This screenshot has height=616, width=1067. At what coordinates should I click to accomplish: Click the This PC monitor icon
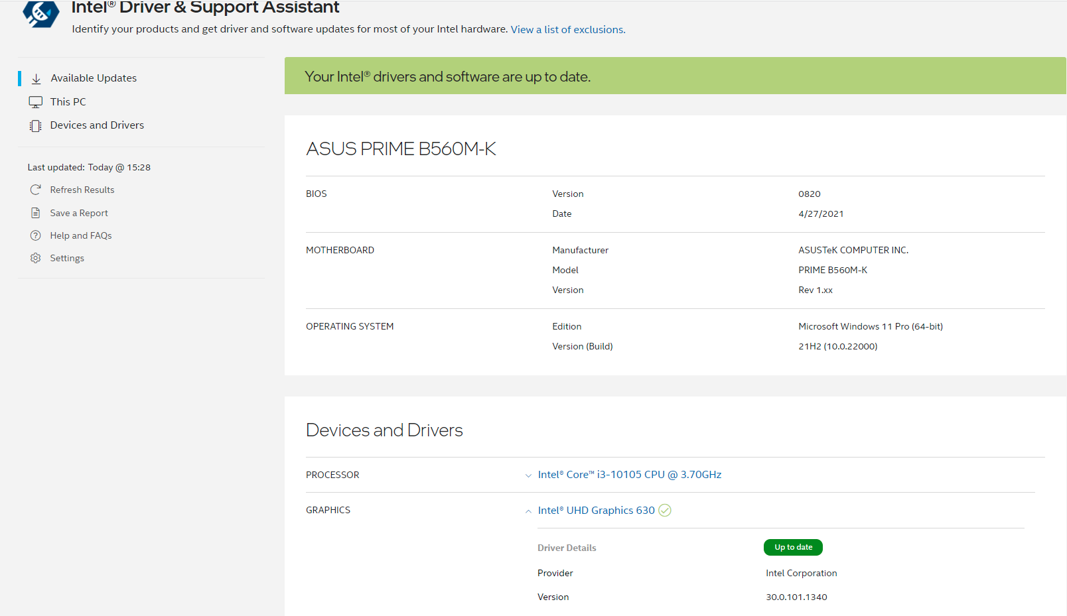pyautogui.click(x=36, y=102)
